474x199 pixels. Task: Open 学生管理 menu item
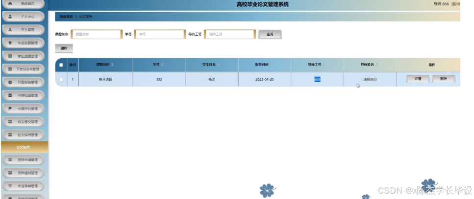coord(23,30)
